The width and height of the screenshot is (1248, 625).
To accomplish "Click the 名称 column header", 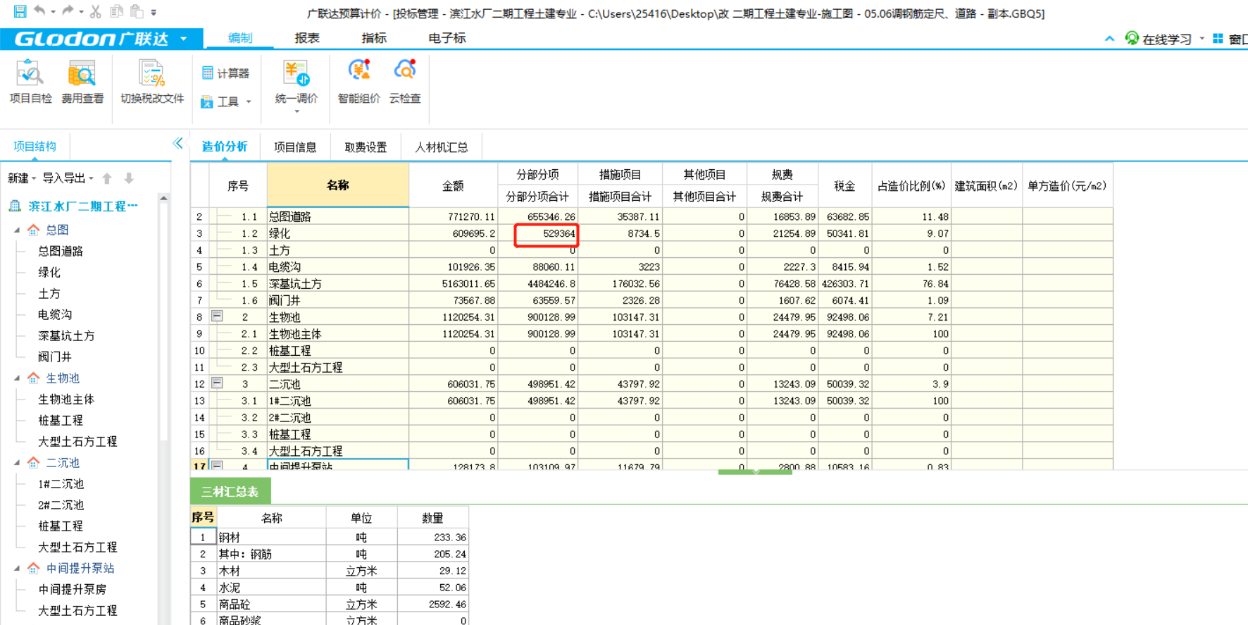I will tap(337, 185).
